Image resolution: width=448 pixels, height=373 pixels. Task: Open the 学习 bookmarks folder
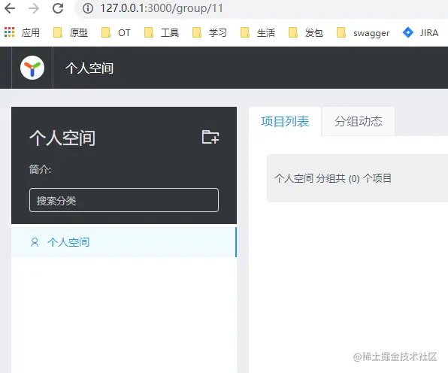pos(210,32)
